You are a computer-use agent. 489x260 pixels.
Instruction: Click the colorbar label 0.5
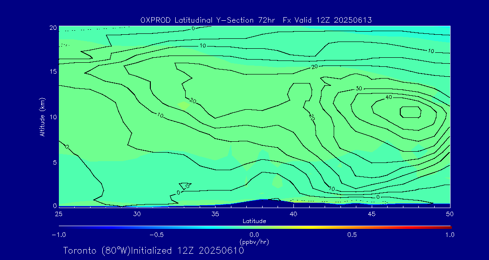click(x=352, y=235)
